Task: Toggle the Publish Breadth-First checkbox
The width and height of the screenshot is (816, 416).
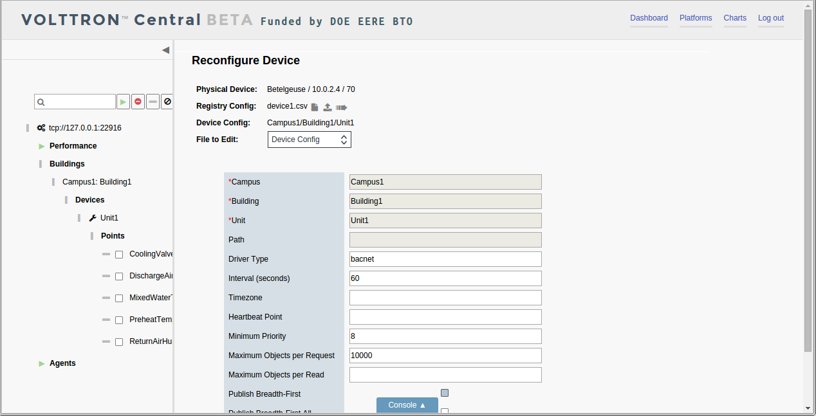Action: (445, 393)
